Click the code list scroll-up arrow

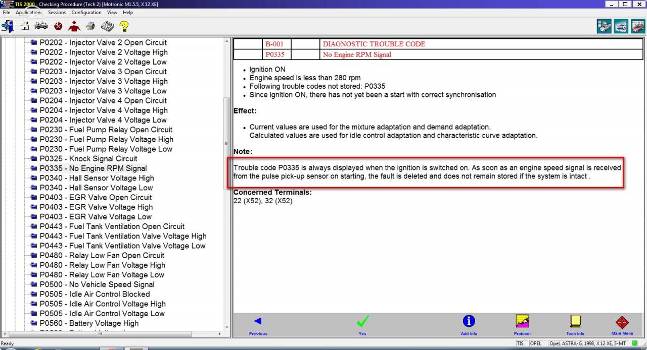pos(226,41)
